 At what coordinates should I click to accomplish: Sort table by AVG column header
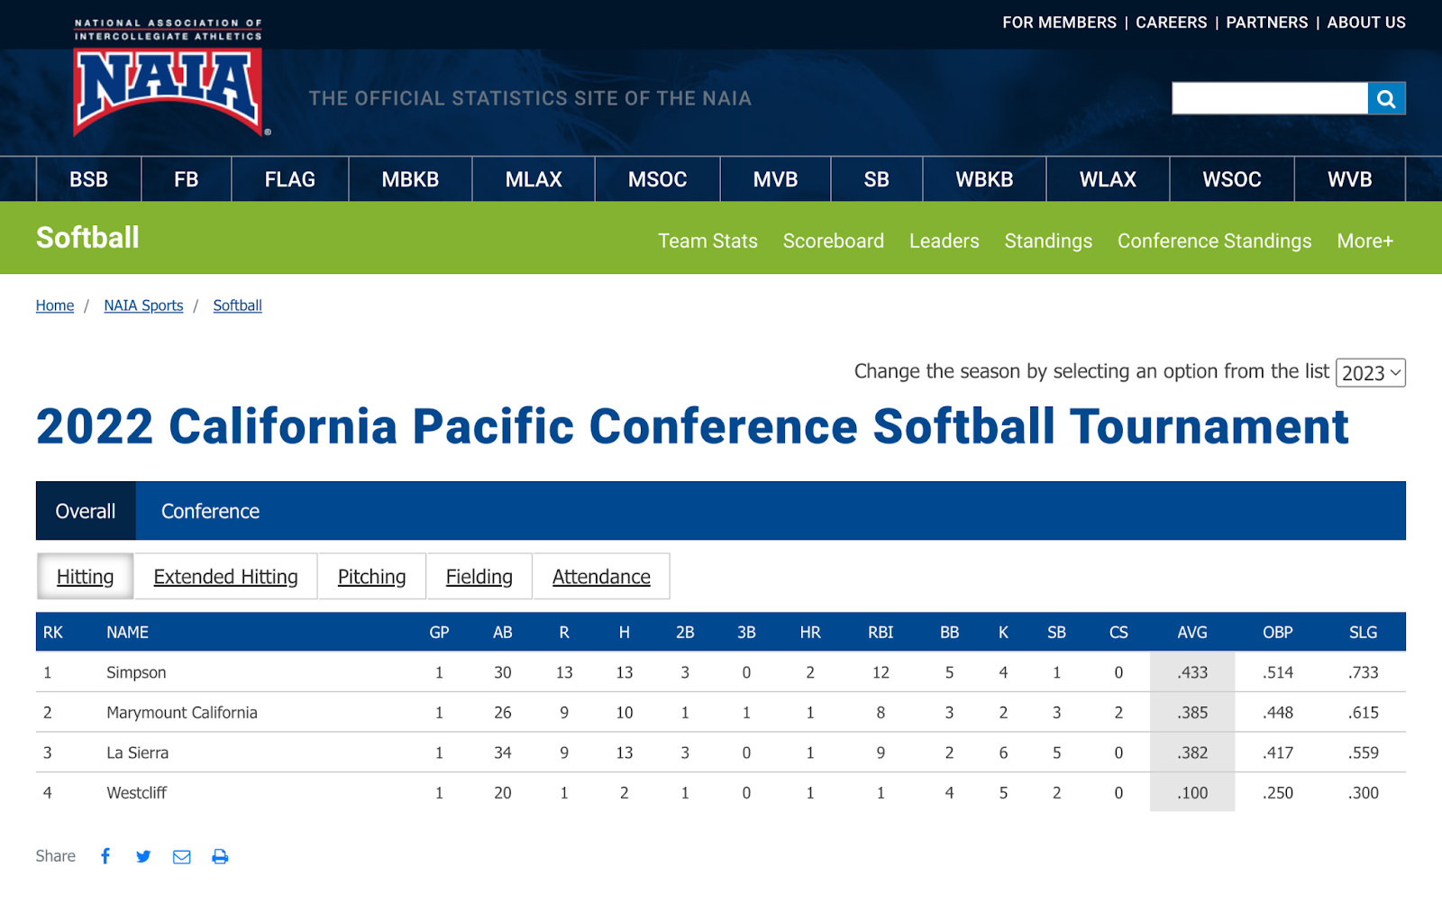point(1191,633)
